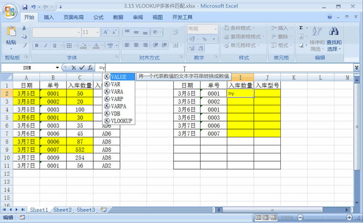Image resolution: width=363 pixels, height=223 pixels.
Task: Open the Name Box dropdown
Action: click(57, 68)
